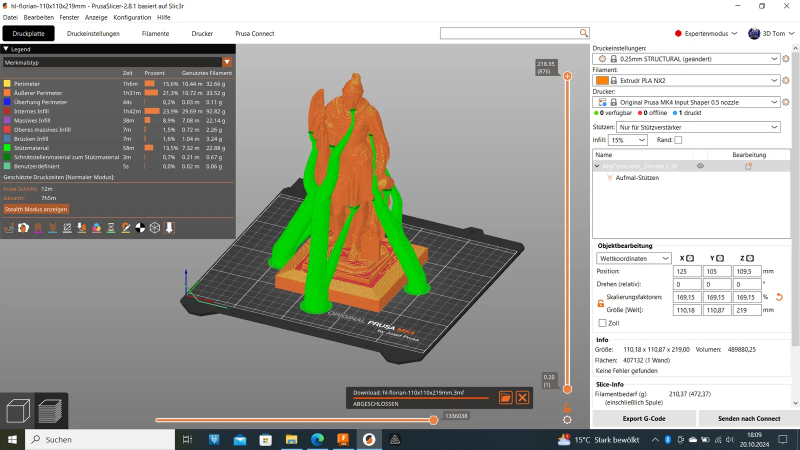
Task: Toggle the travel moves display icon in legend
Action: (x=9, y=228)
